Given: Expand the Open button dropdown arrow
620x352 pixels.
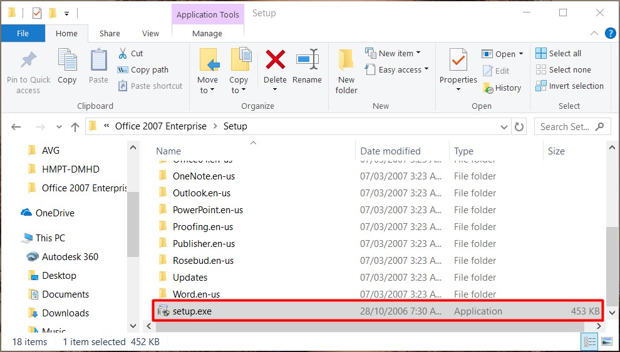Looking at the screenshot, I should tap(521, 54).
